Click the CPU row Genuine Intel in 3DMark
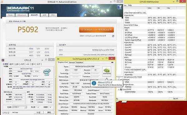 86,55
